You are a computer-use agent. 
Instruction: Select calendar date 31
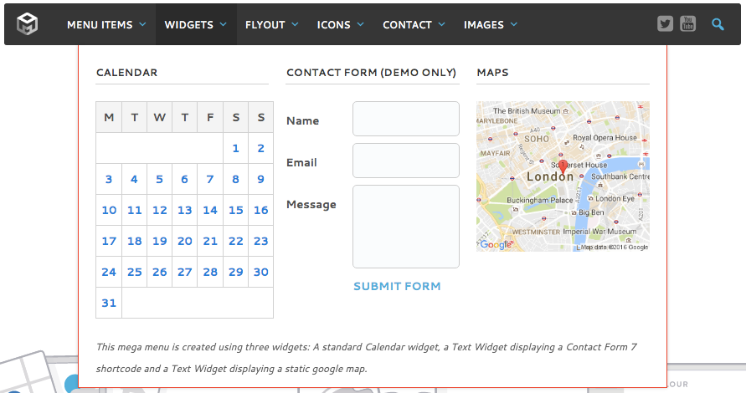pyautogui.click(x=109, y=303)
